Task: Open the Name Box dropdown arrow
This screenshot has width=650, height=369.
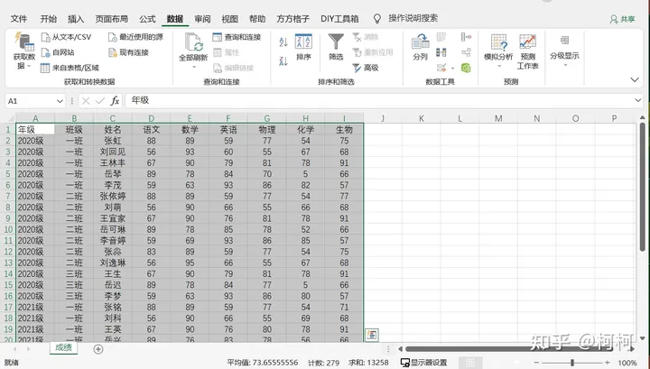Action: pos(61,101)
